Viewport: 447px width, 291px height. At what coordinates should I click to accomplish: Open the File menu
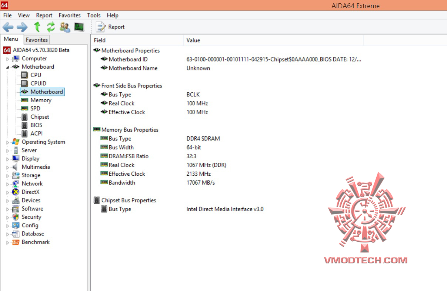tap(7, 15)
